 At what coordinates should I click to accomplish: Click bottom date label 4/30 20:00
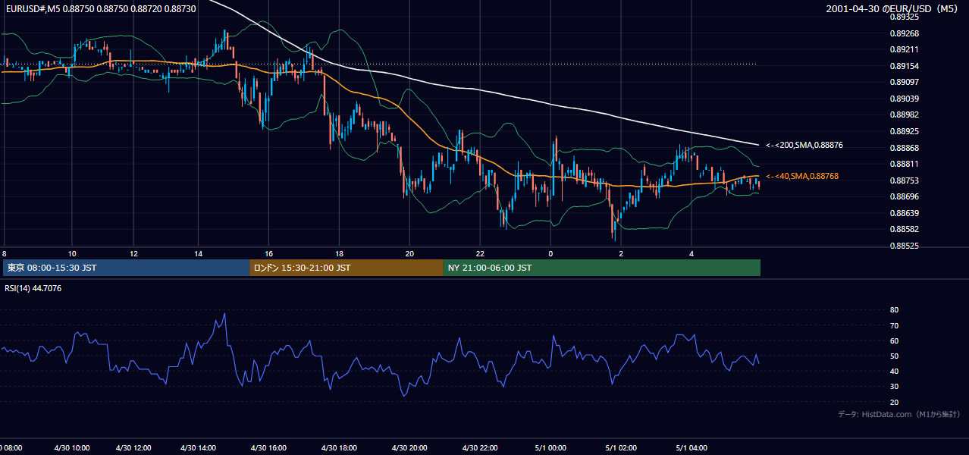(409, 448)
